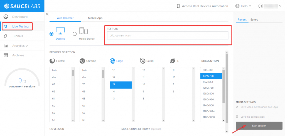The image size is (285, 136).
Task: Expand the Analytics menu
Action: coord(20,46)
